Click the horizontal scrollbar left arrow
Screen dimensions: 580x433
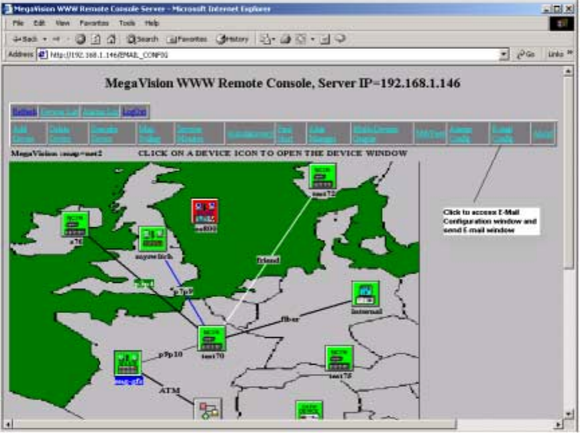point(8,424)
